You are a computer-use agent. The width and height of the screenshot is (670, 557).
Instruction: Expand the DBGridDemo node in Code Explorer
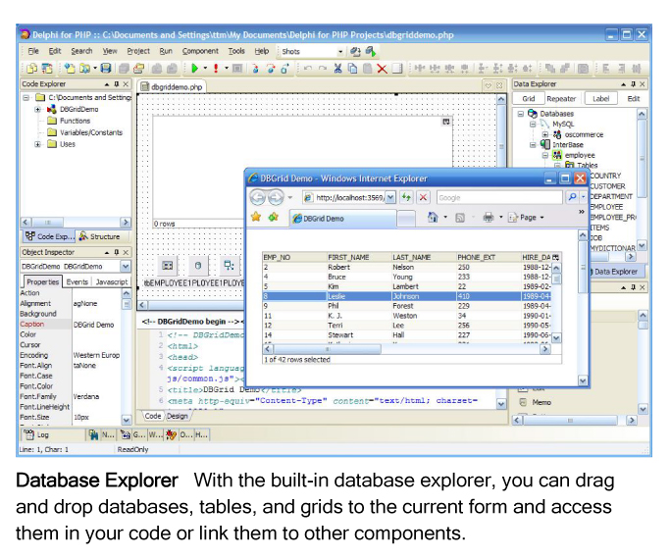[x=37, y=110]
